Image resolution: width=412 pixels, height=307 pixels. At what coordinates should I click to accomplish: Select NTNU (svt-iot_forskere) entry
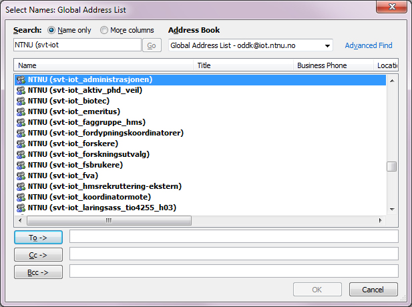point(200,144)
